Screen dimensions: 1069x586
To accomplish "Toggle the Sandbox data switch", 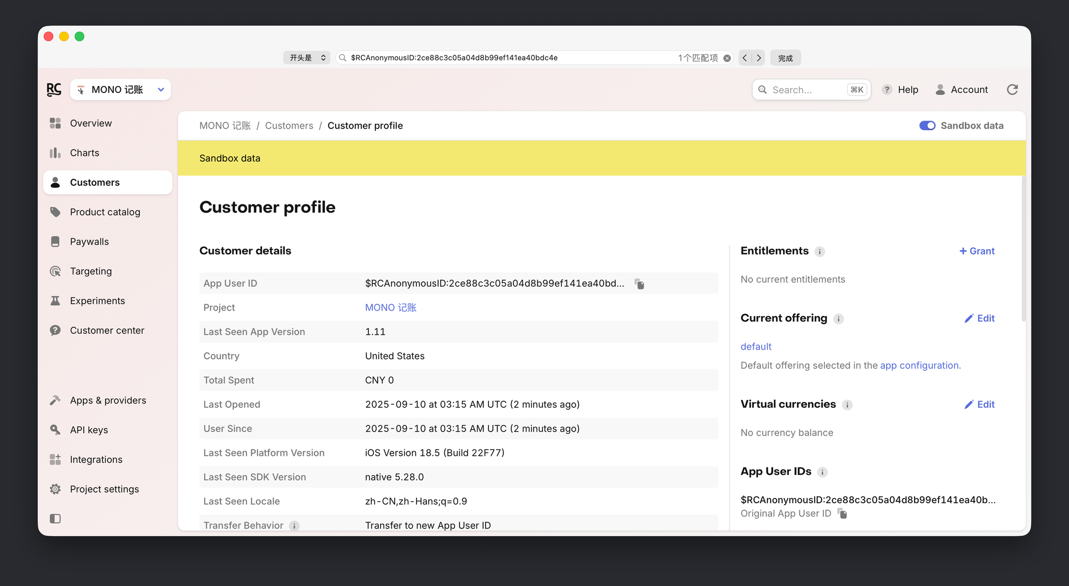I will pos(927,126).
